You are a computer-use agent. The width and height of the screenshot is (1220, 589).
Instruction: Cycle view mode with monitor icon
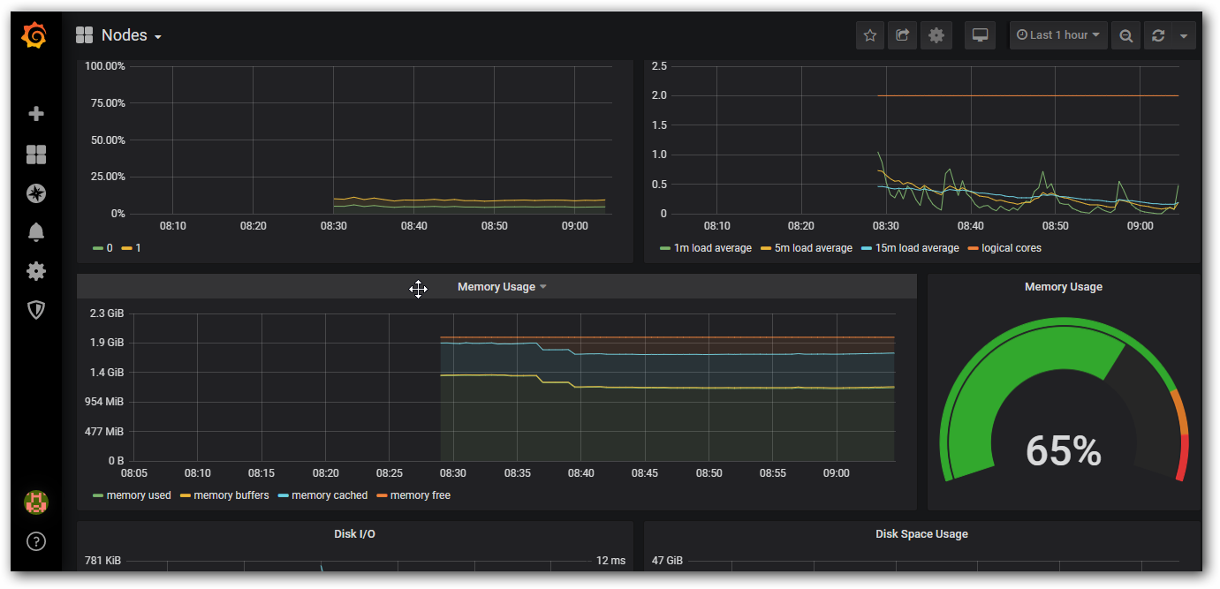(980, 35)
